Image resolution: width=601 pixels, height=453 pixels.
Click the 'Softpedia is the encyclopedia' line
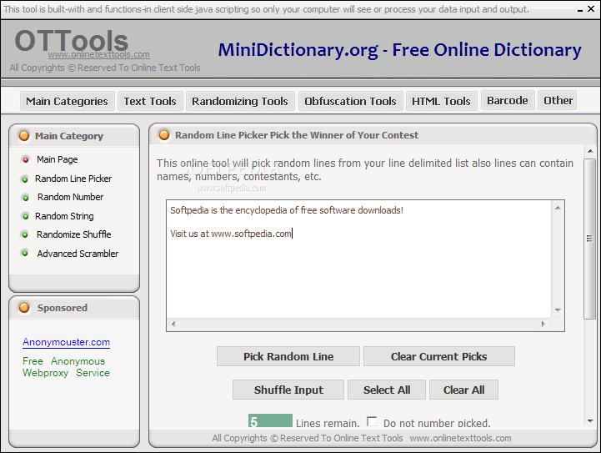coord(287,210)
